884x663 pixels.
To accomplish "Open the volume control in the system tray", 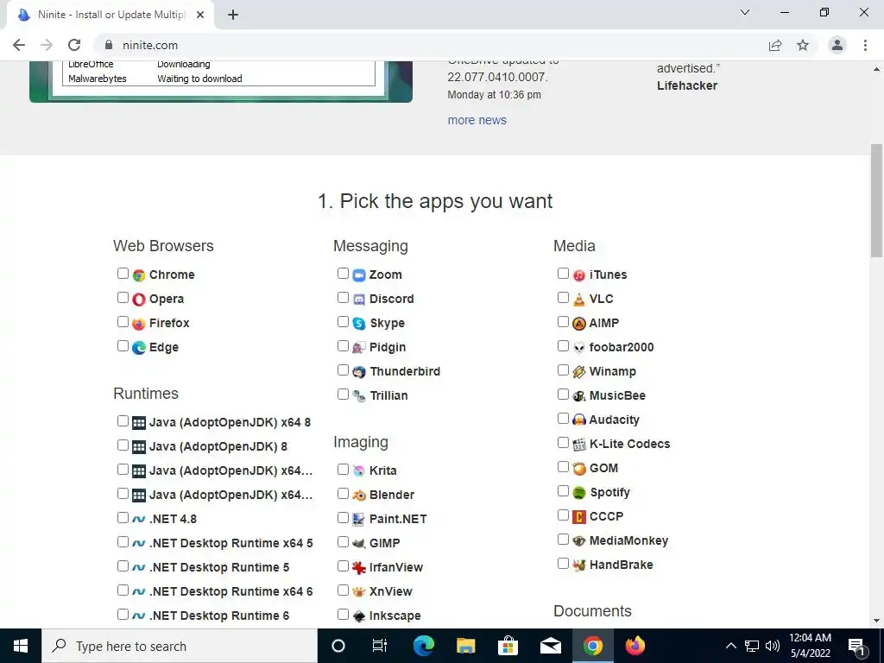I will pos(773,646).
